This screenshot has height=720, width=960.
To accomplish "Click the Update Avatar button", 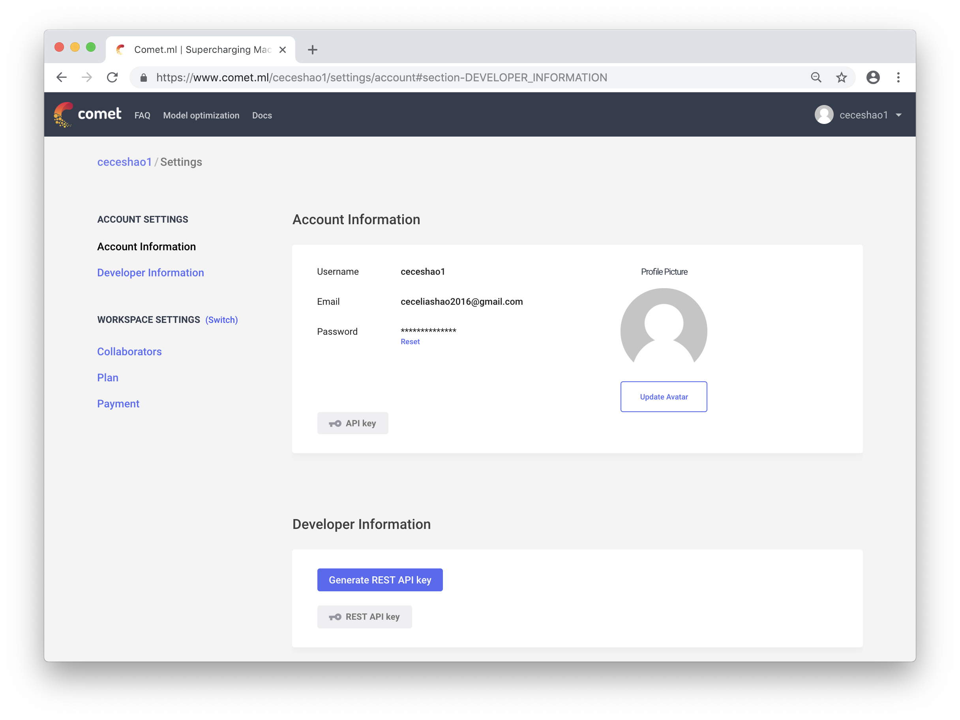I will point(664,396).
